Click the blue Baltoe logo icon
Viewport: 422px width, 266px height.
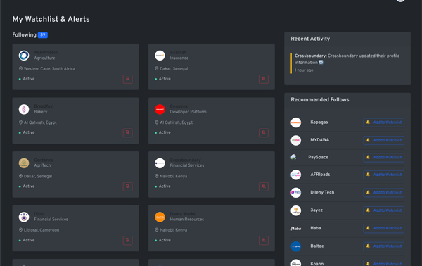pos(296,246)
